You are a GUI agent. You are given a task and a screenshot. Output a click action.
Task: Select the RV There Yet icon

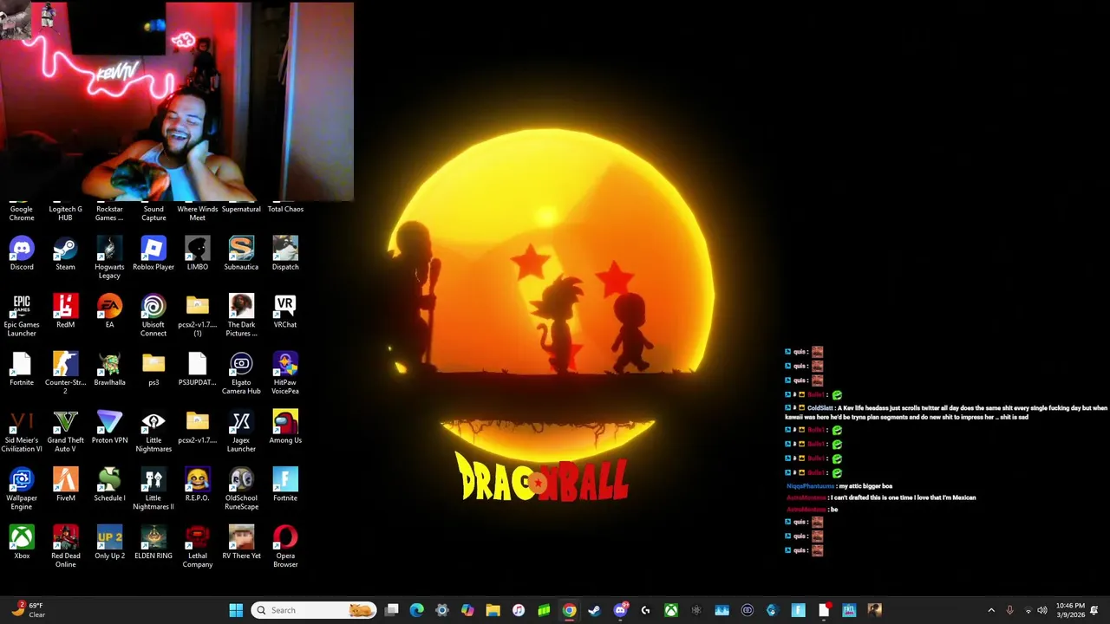pos(241,543)
